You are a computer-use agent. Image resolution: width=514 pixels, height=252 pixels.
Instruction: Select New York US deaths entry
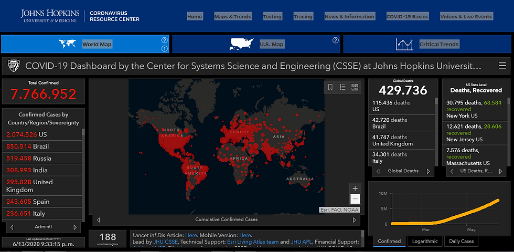(x=475, y=109)
